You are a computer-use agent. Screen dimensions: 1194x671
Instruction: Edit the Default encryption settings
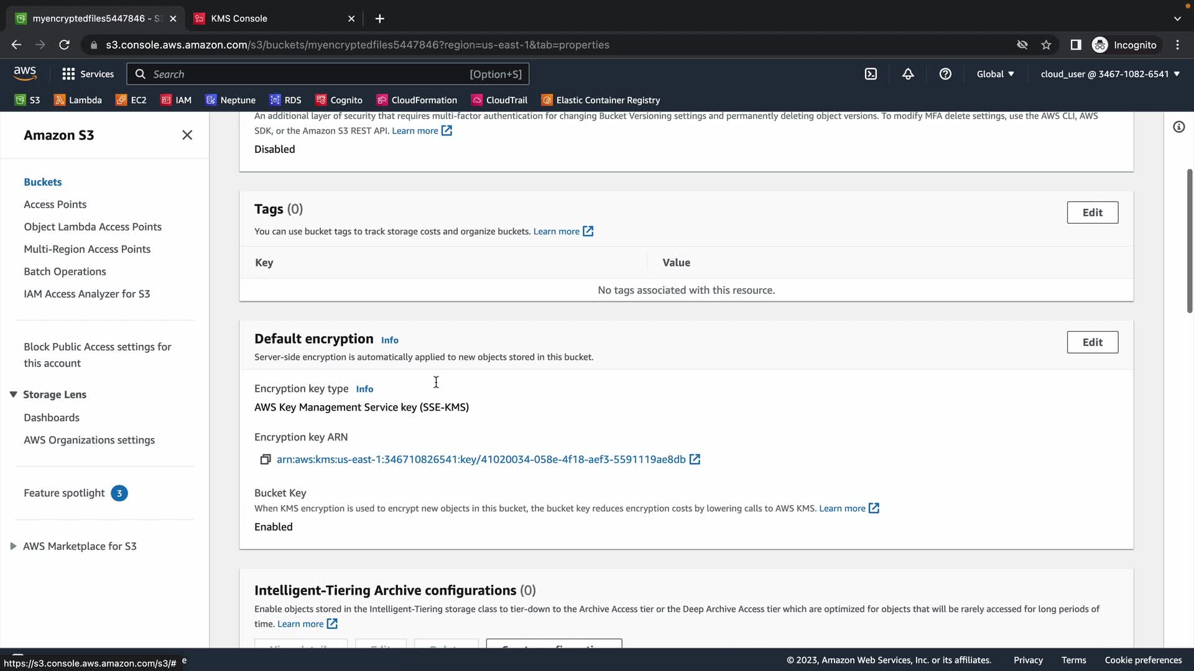(1092, 342)
